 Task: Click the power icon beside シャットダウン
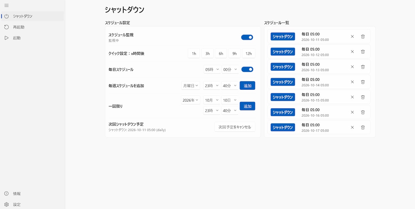[6, 16]
